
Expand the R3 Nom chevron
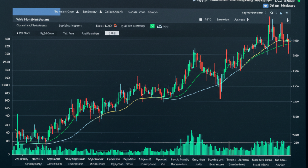tap(17, 33)
